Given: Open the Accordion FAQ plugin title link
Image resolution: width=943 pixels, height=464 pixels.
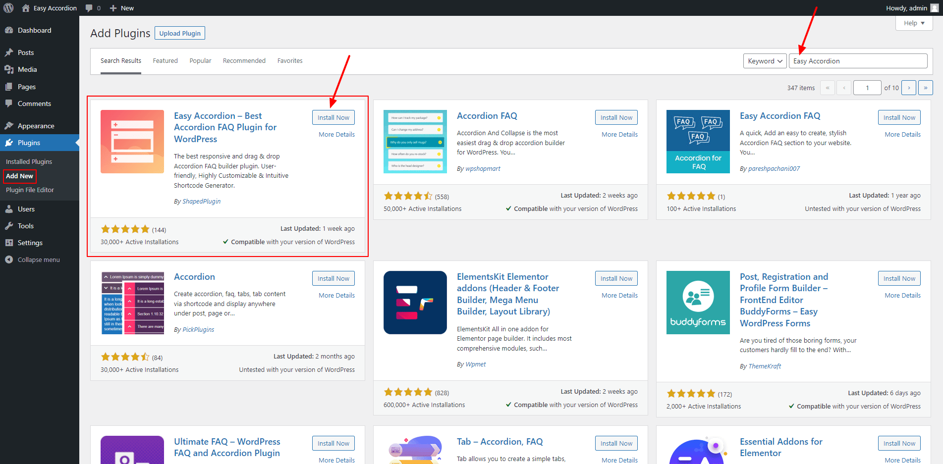Looking at the screenshot, I should (487, 116).
